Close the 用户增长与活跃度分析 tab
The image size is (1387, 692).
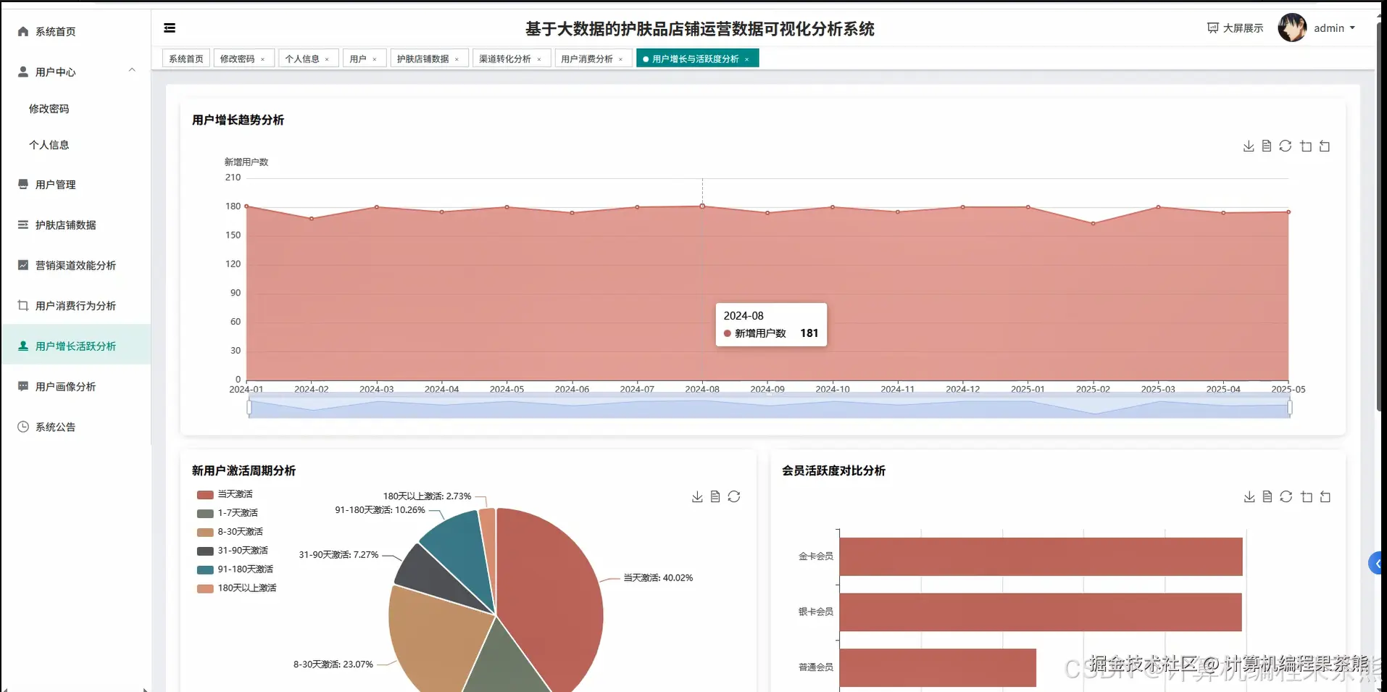pyautogui.click(x=746, y=59)
